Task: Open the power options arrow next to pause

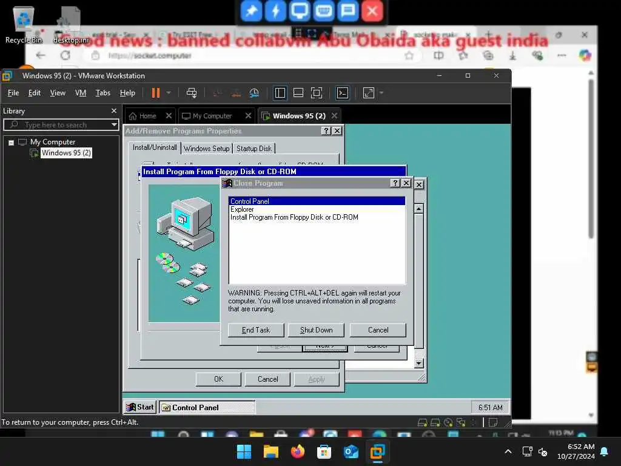Action: [x=169, y=93]
